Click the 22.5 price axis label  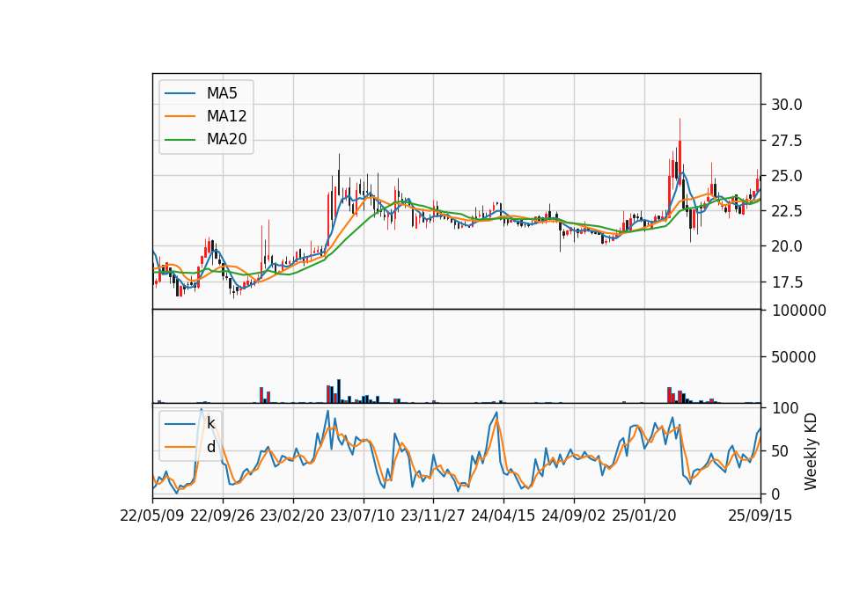[787, 211]
